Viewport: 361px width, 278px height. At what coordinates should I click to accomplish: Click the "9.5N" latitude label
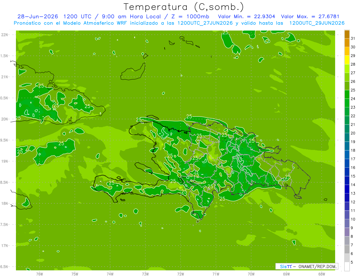[x=4, y=140]
